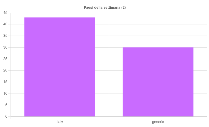Click the 40 y-axis tick label
The image size is (209, 127).
coord(5,24)
